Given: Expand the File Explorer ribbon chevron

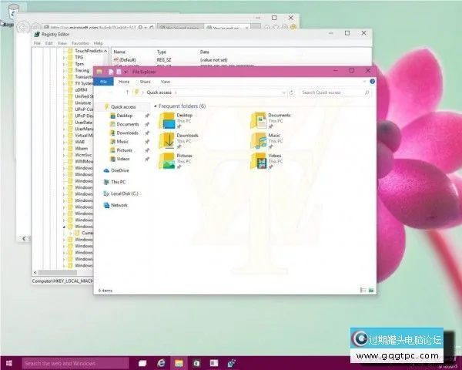Looking at the screenshot, I should 364,80.
